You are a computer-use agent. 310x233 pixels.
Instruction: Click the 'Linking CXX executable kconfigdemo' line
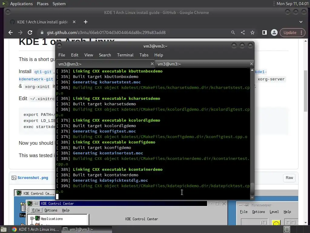coord(114,142)
